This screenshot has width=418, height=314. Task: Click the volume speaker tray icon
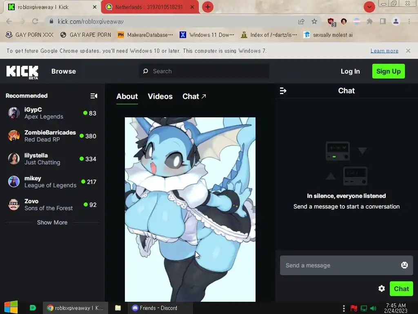(374, 308)
